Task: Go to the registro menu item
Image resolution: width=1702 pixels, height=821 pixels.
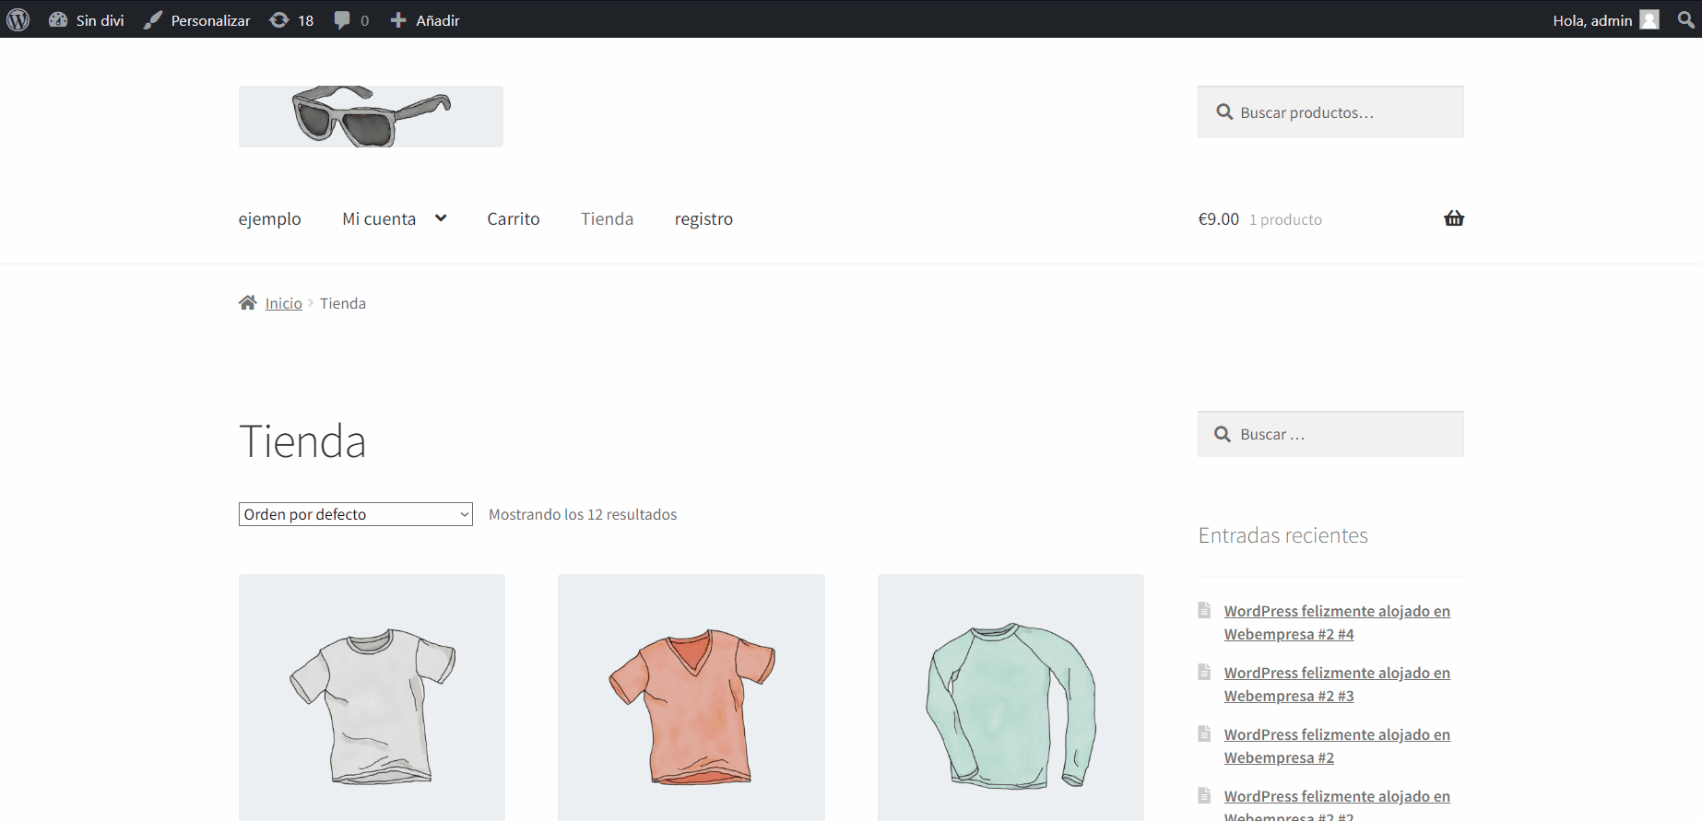Action: tap(703, 219)
